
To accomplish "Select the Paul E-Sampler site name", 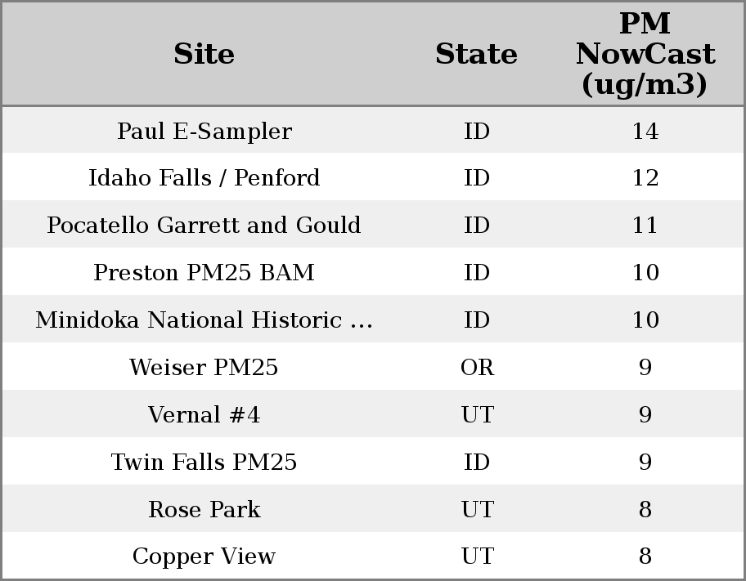I will pos(204,132).
